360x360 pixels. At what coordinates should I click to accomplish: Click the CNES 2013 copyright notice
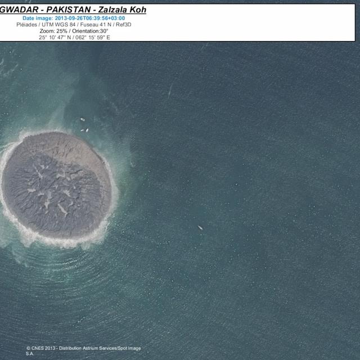(x=39, y=348)
